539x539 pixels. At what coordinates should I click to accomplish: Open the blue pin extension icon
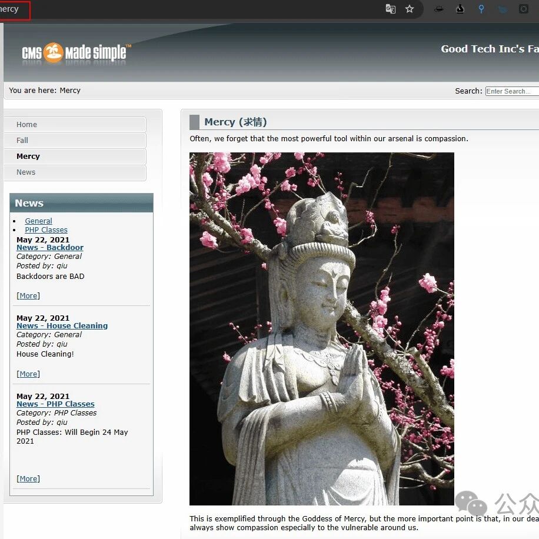click(x=481, y=9)
